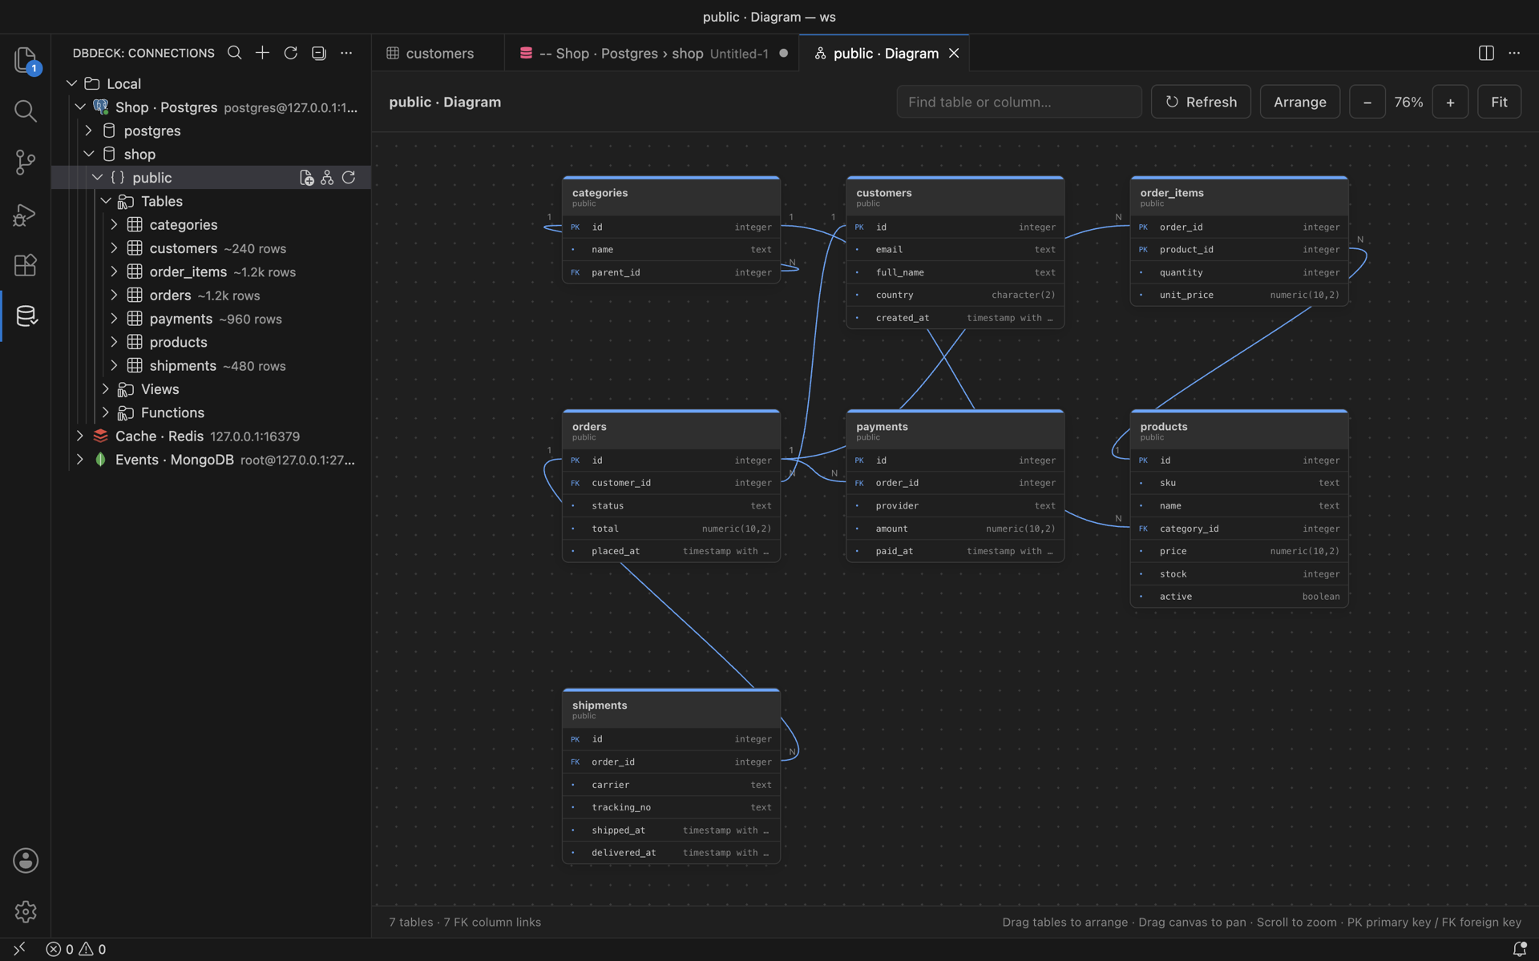Image resolution: width=1539 pixels, height=961 pixels.
Task: Collapse the Tables folder
Action: tap(105, 201)
